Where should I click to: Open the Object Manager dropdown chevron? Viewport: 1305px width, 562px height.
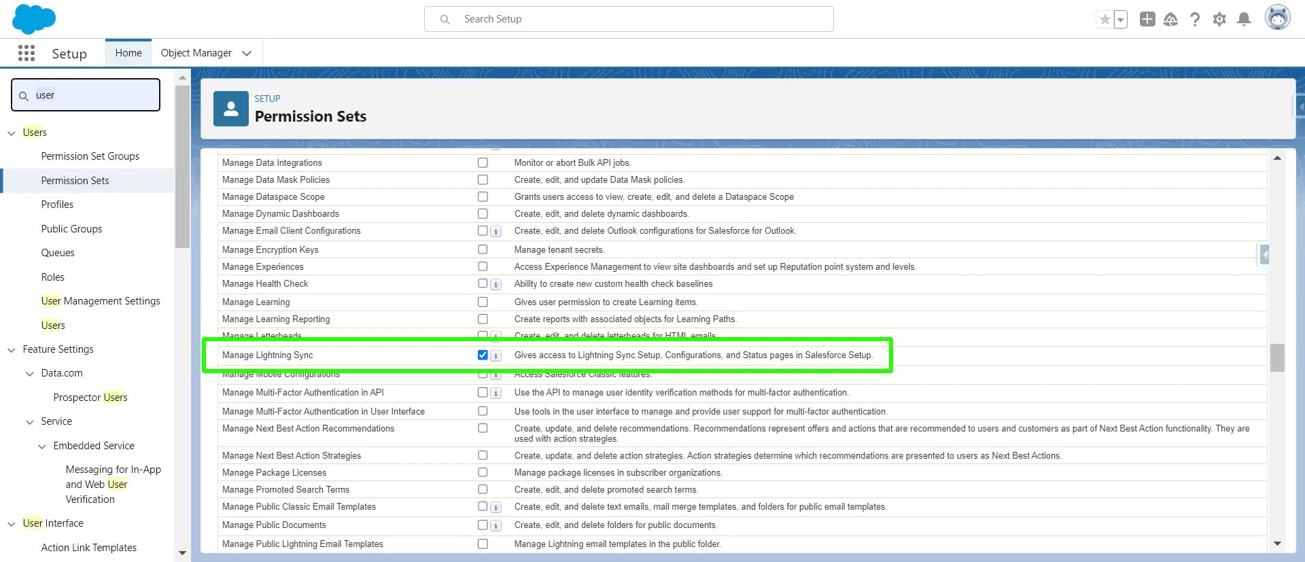[247, 53]
